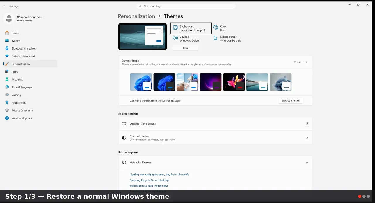Collapse the Help with Themes section
The width and height of the screenshot is (375, 203).
(307, 163)
